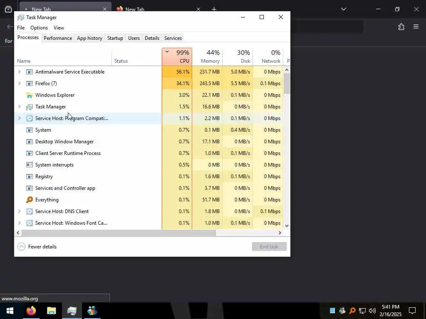The height and width of the screenshot is (319, 426).
Task: Open the Firefox extensions puzzle icon
Action: (x=401, y=27)
